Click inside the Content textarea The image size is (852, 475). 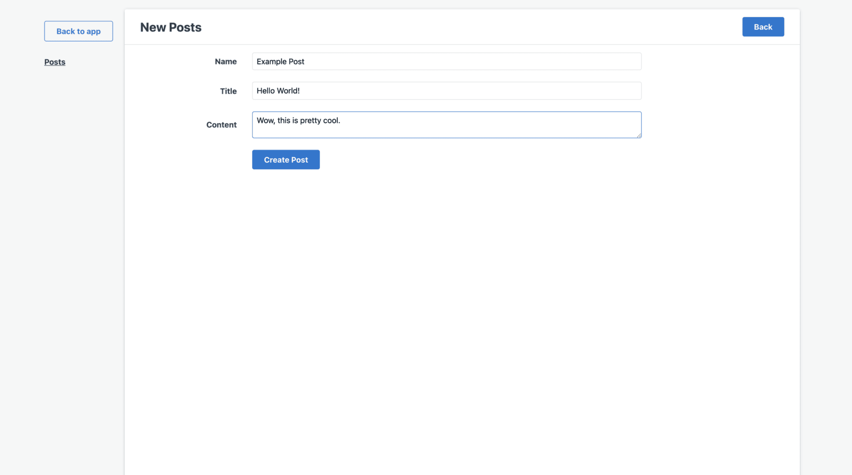(446, 124)
